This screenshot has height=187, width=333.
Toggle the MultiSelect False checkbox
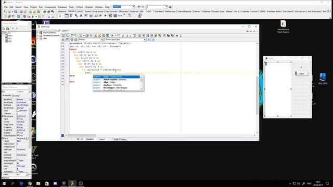(x=18, y=171)
